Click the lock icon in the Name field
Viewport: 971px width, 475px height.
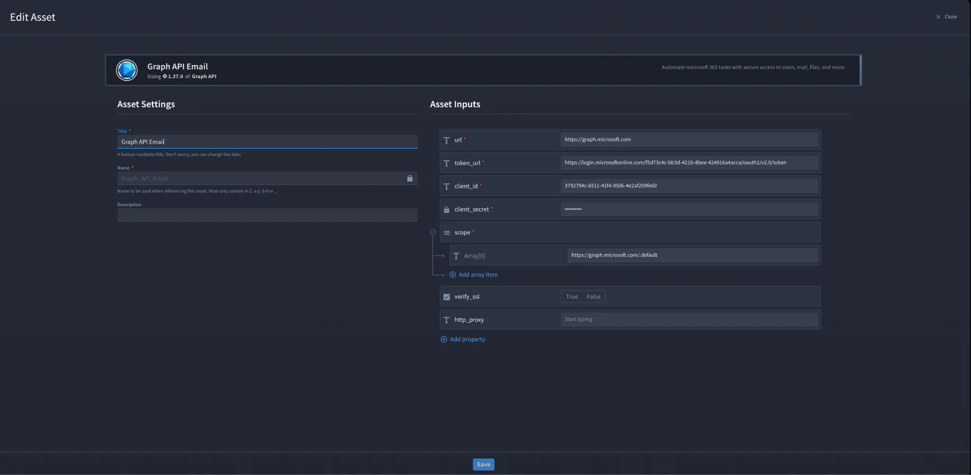410,178
